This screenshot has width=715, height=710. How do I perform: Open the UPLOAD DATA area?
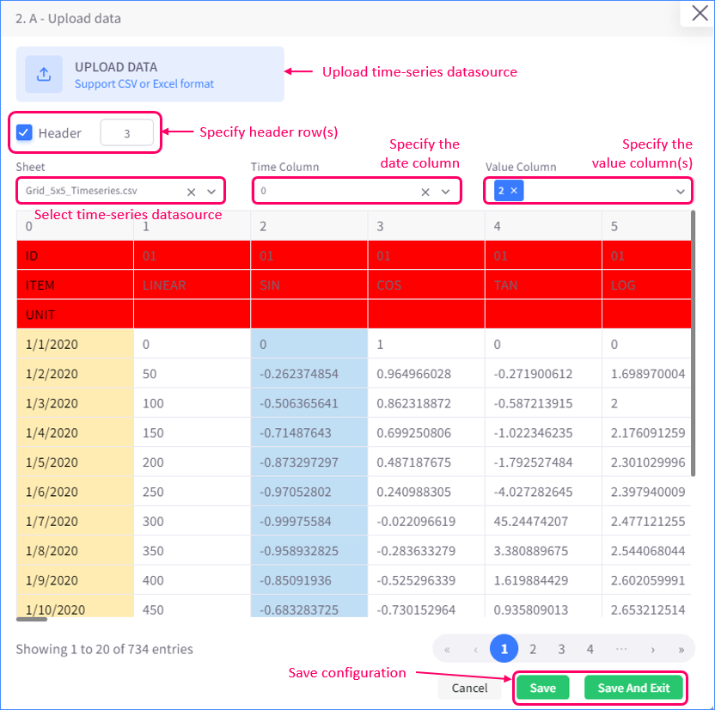point(150,74)
